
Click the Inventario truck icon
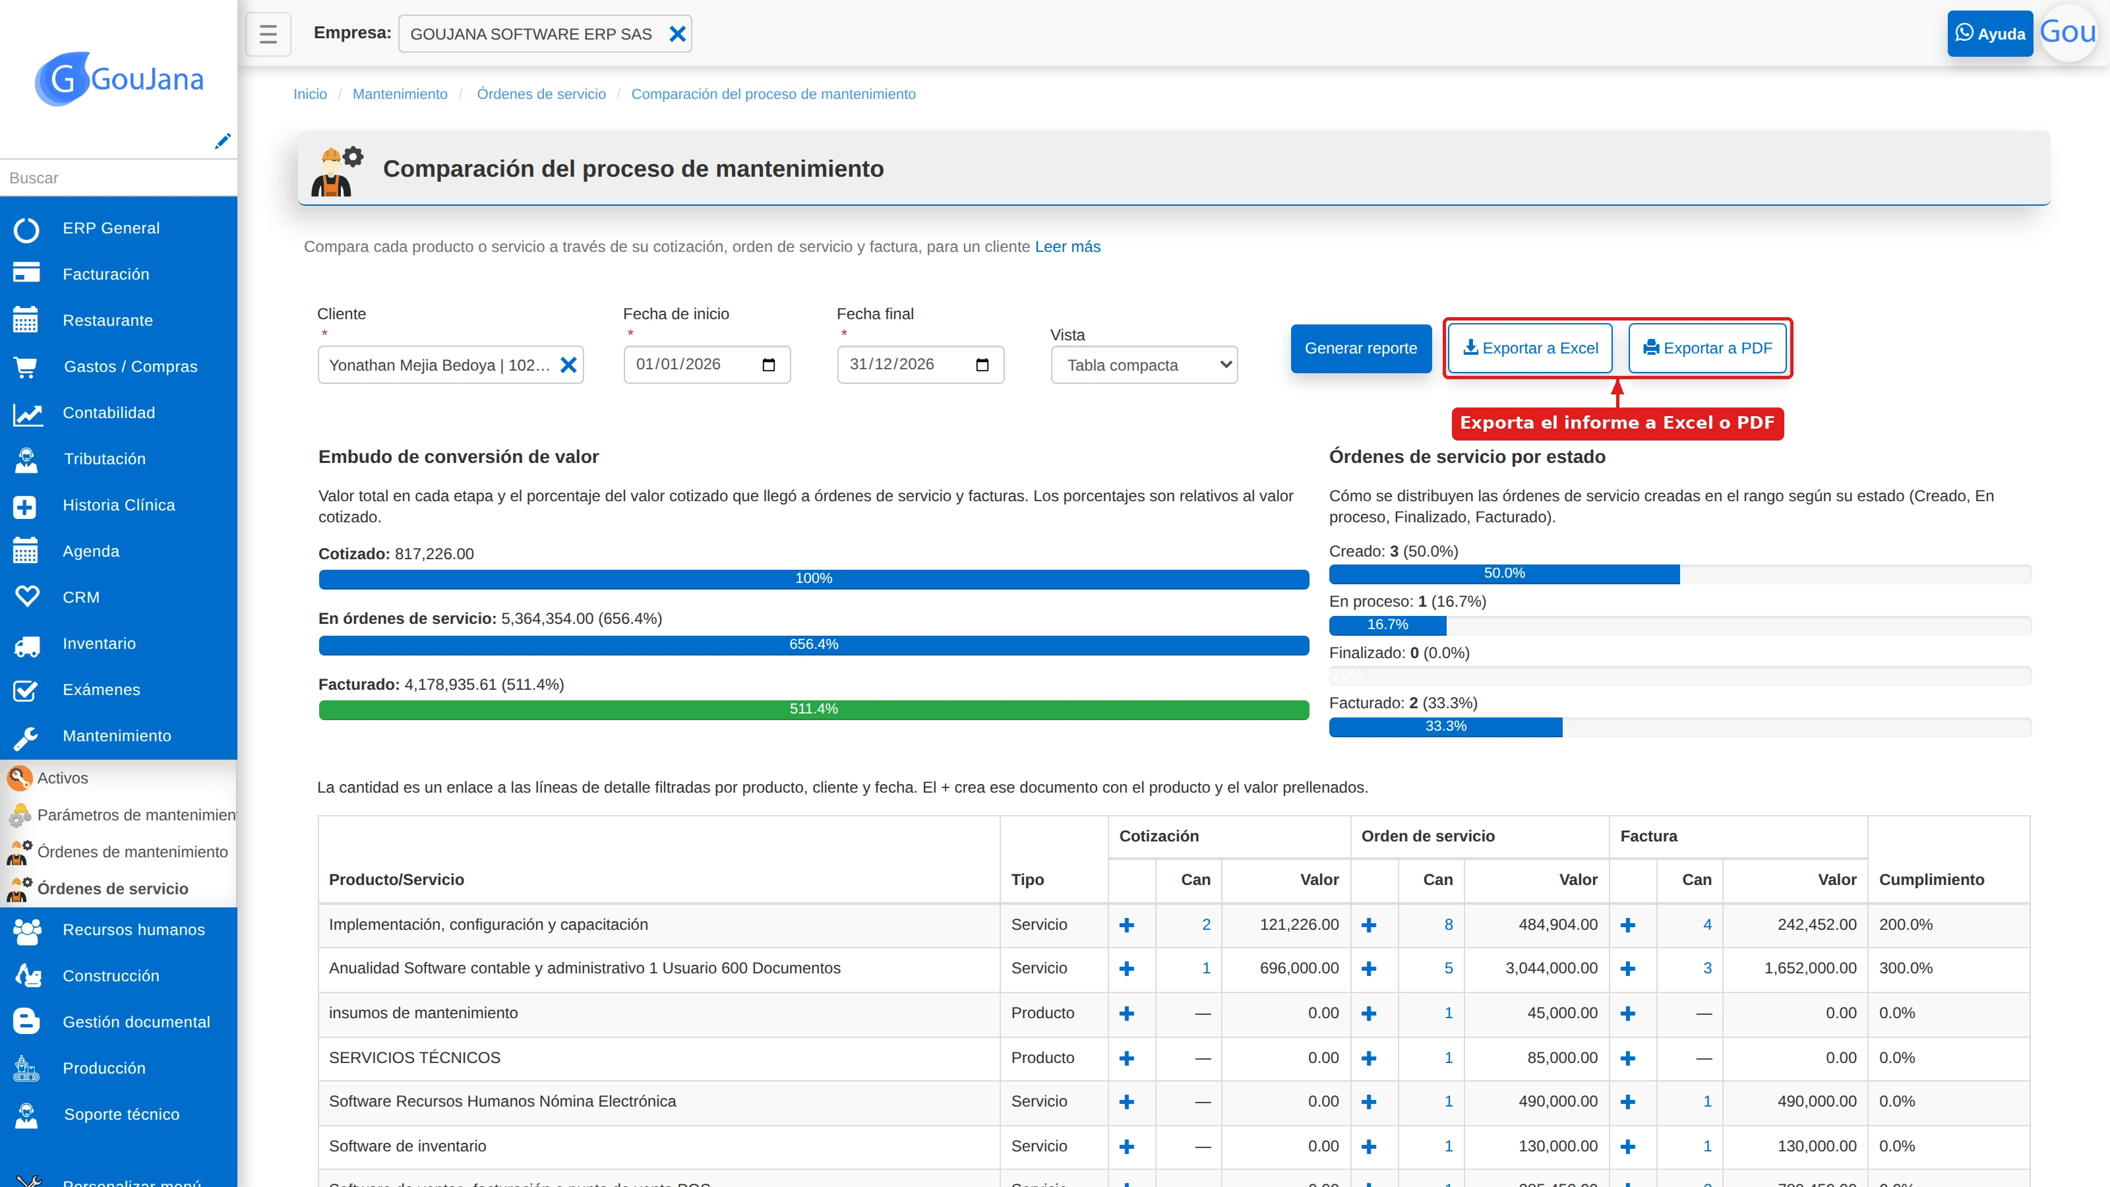27,646
